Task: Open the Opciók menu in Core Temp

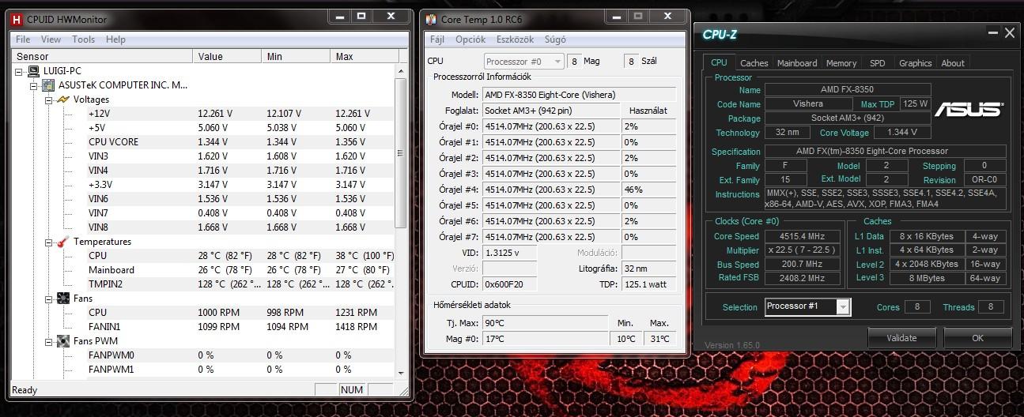Action: 470,39
